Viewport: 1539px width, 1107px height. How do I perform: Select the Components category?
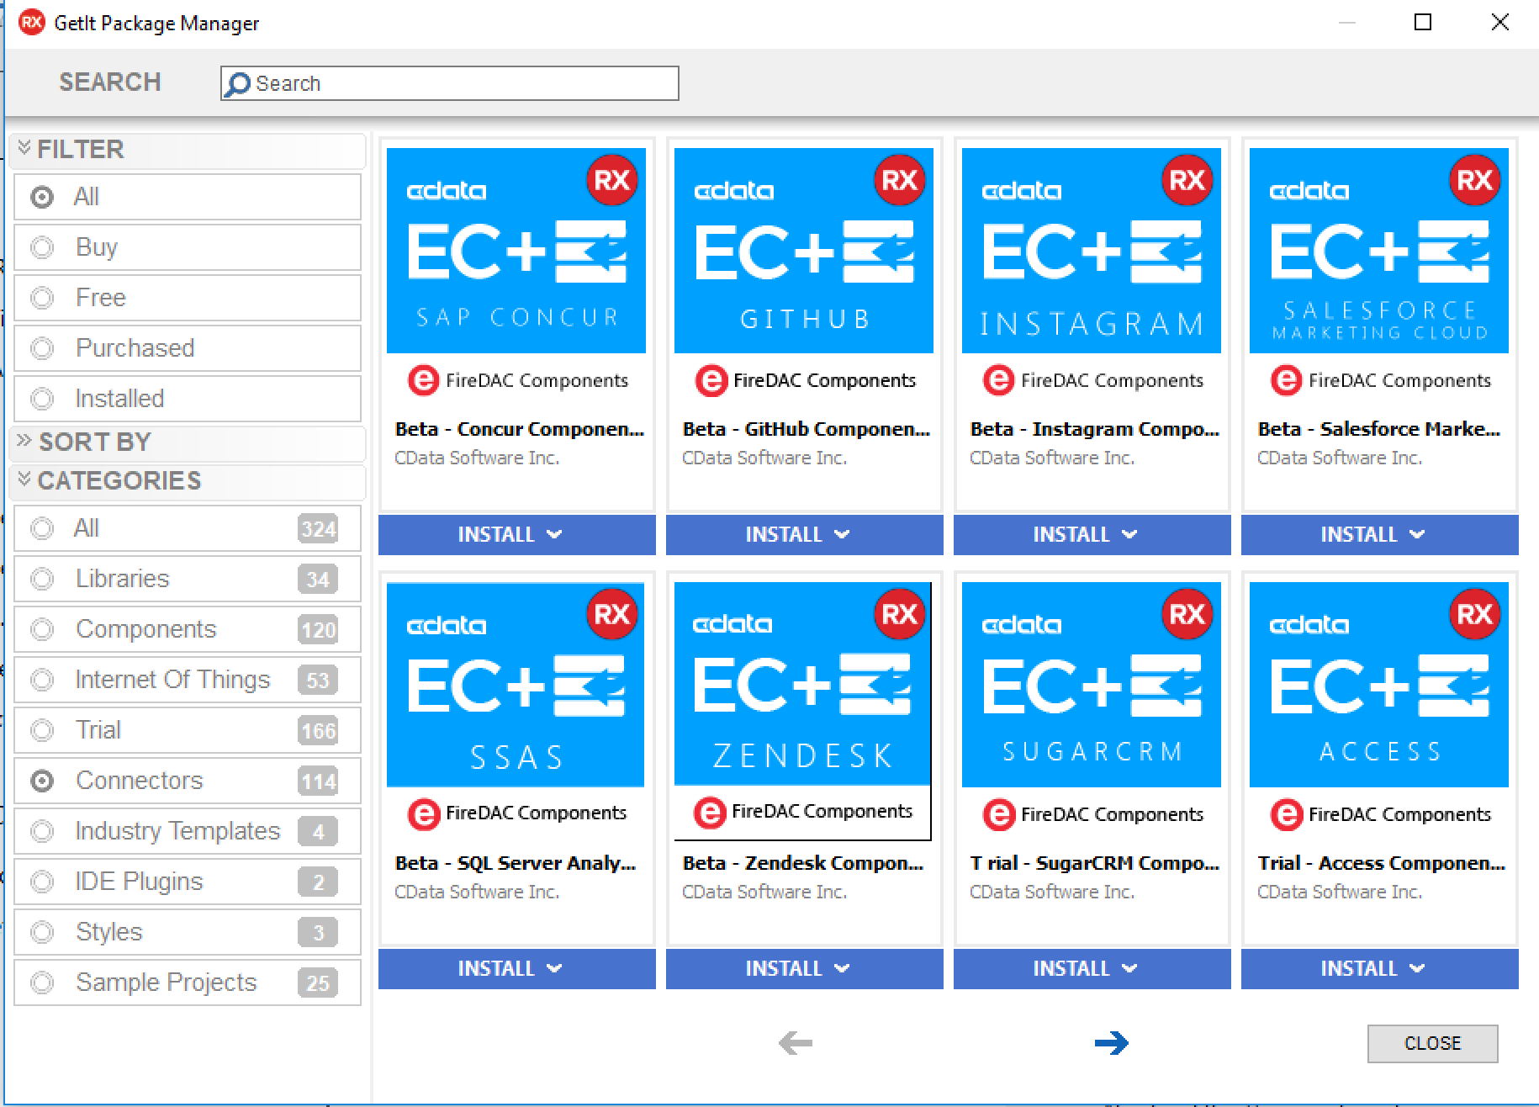tap(188, 629)
